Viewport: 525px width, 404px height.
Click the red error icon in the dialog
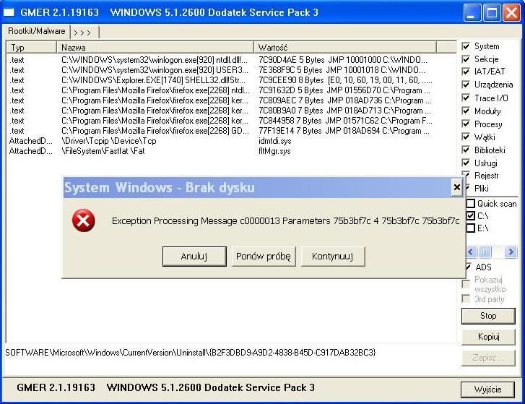click(83, 220)
